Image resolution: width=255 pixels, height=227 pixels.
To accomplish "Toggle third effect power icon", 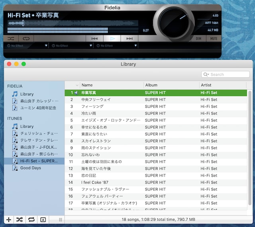I will pyautogui.click(x=98, y=46).
